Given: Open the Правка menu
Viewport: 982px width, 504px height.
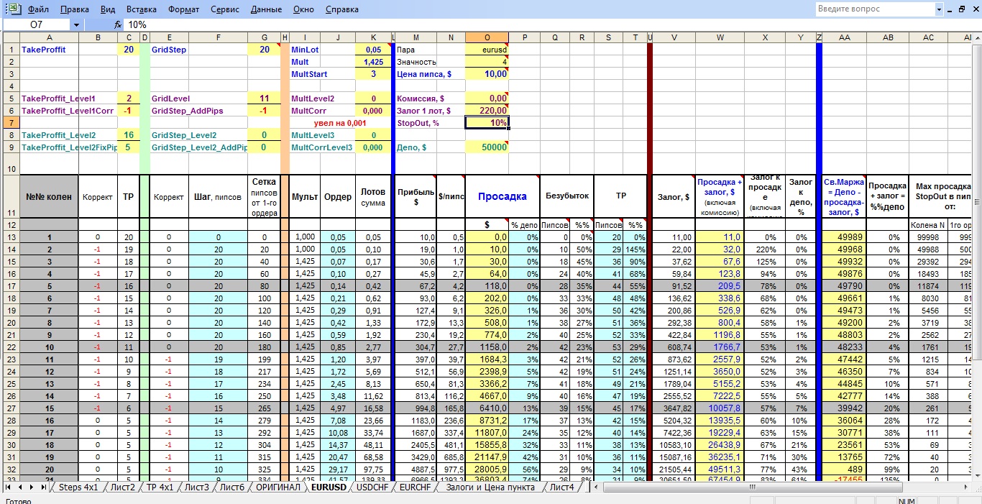Looking at the screenshot, I should tap(75, 9).
